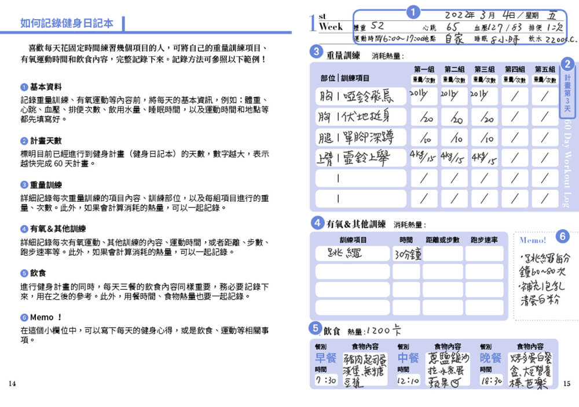Click the 第二組 cell of the 伏地挺身 row
Image resolution: width=579 pixels, height=407 pixels.
click(454, 117)
